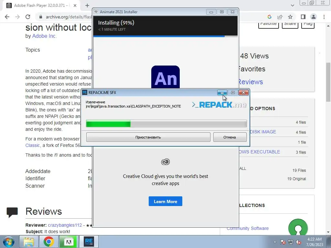Open File Explorer from taskbar
This screenshot has height=248, width=331.
point(29,242)
